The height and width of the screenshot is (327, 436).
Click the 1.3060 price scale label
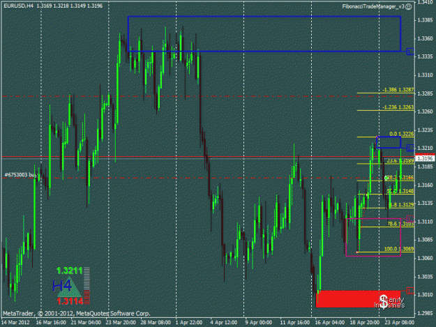coord(425,258)
